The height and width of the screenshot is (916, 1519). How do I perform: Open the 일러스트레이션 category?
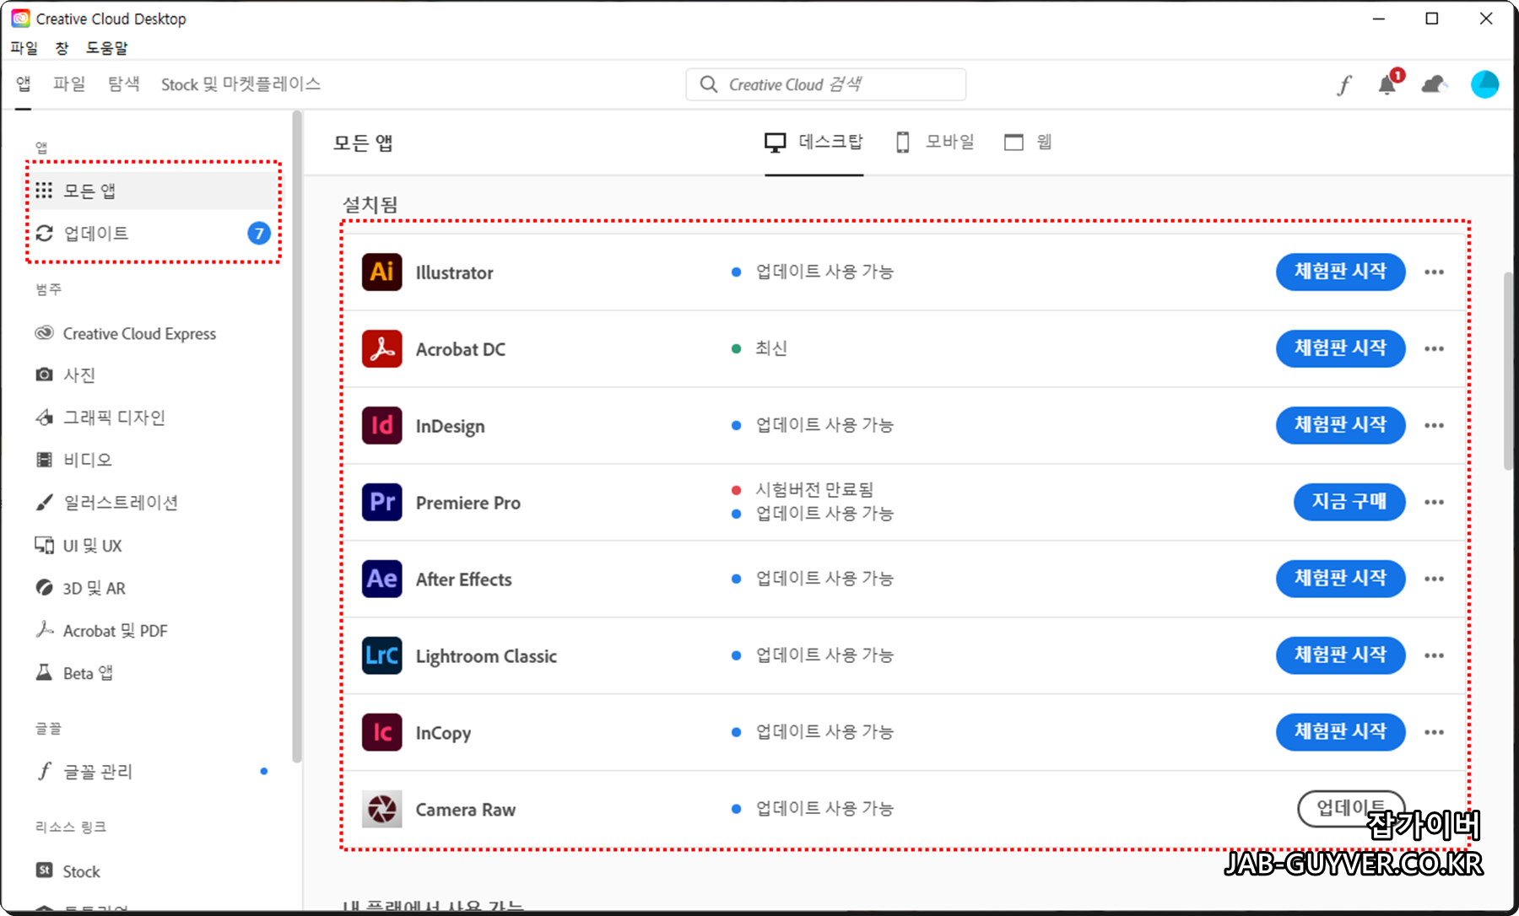tap(106, 503)
